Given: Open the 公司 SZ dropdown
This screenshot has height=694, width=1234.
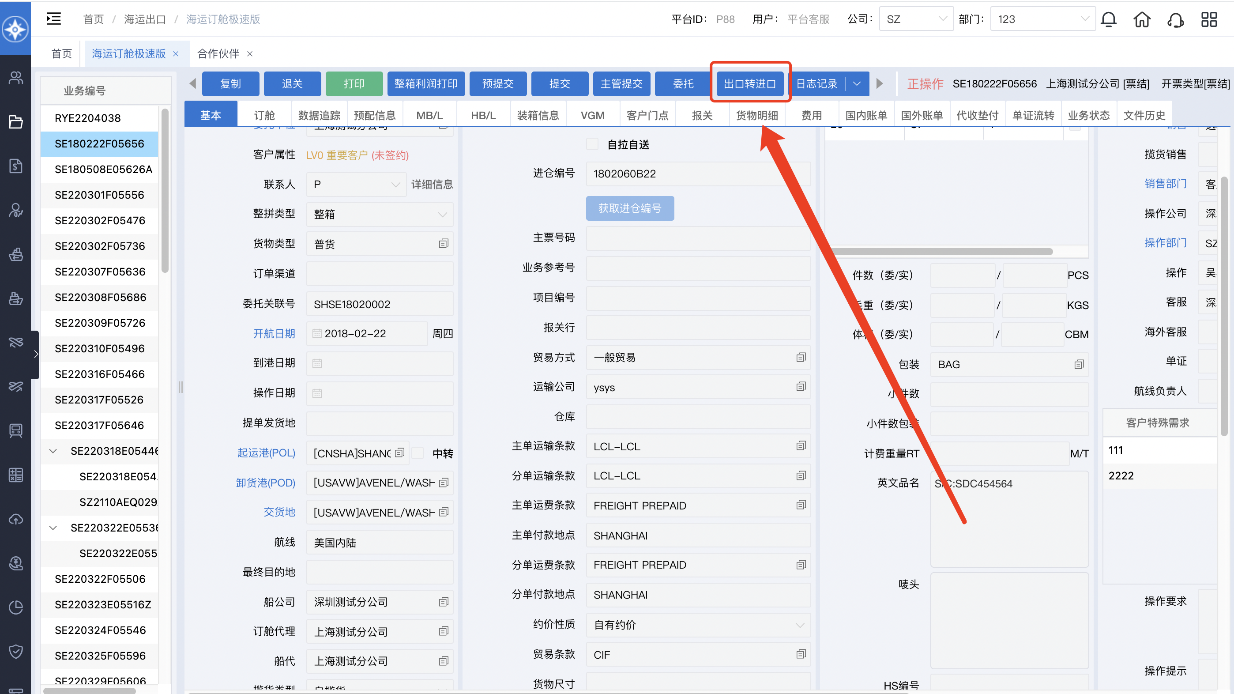Looking at the screenshot, I should pos(916,19).
